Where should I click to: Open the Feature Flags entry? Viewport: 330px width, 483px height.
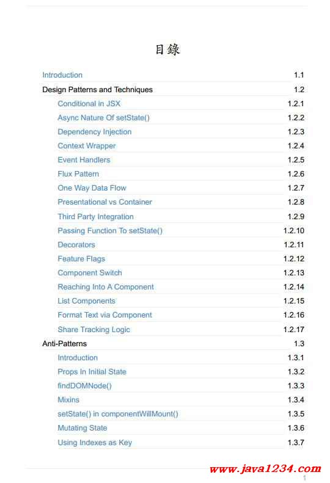pos(81,259)
